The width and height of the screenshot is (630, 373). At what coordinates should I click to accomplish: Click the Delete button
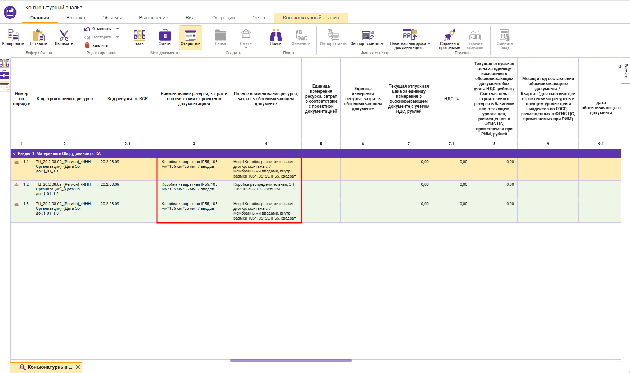96,45
